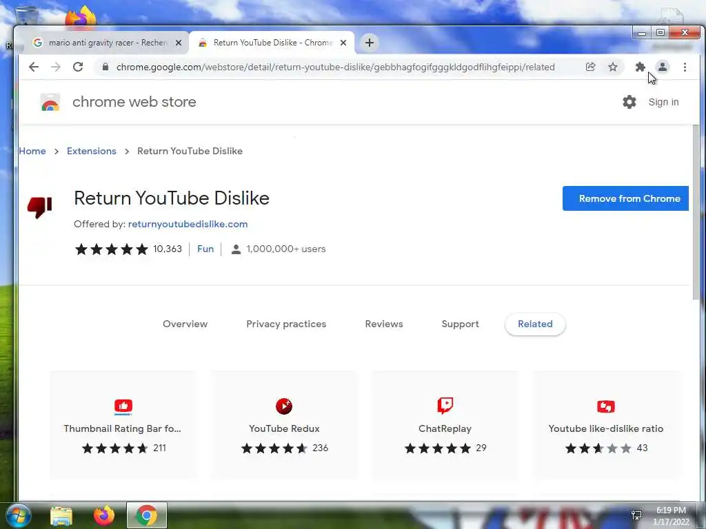Open the Privacy practices tab
Viewport: 706px width, 529px height.
[286, 324]
